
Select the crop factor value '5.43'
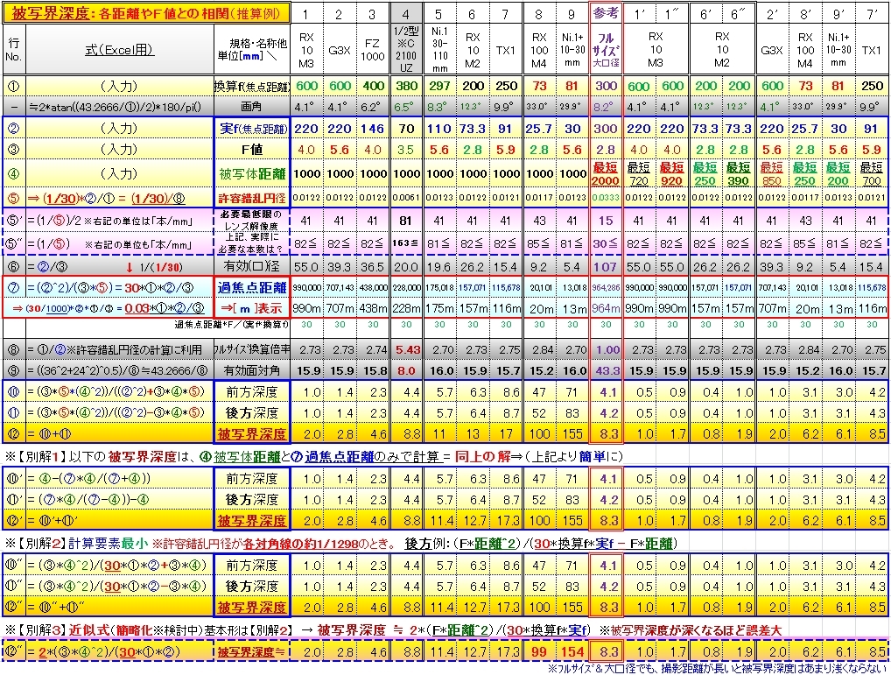(x=406, y=349)
